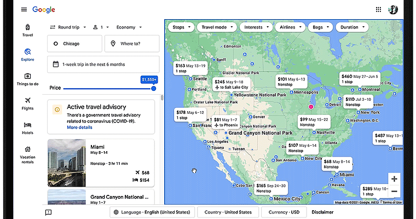Open Explore in the sidebar

tap(27, 55)
